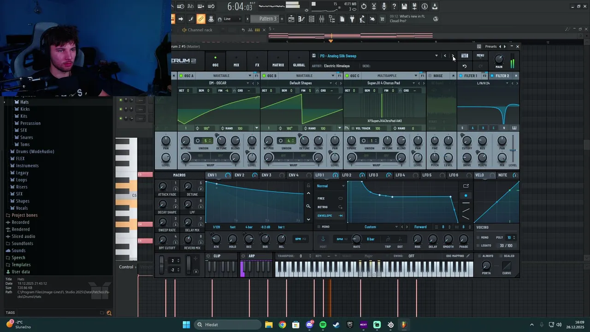Enable the link/snap chain icon in toolbar
The image size is (590, 332).
coord(201,19)
